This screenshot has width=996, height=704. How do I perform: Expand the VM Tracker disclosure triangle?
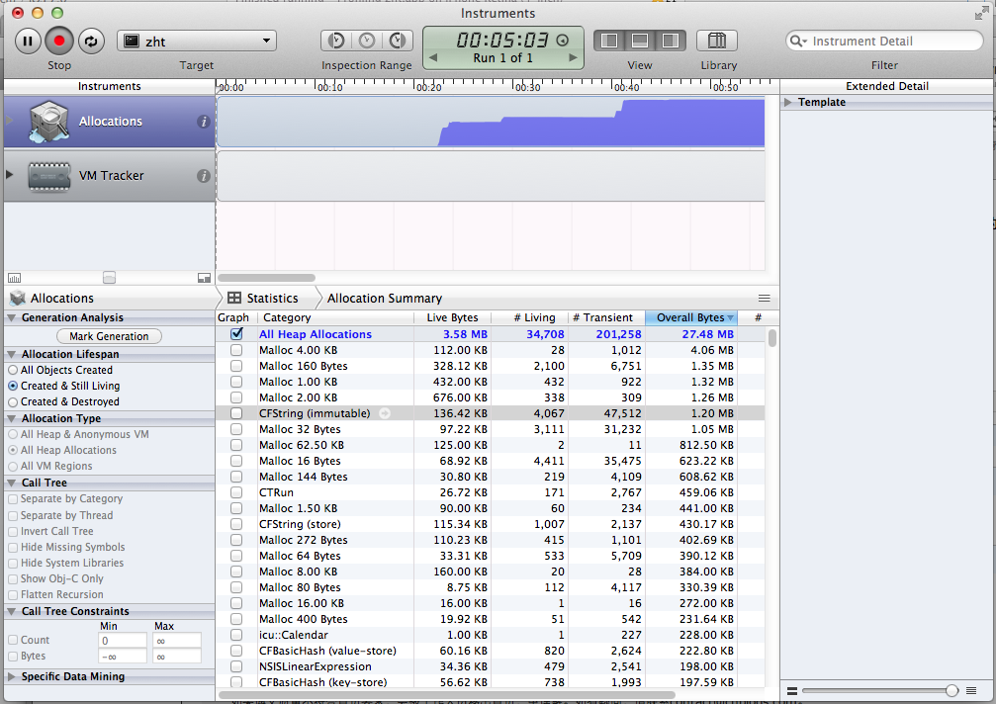tap(10, 175)
